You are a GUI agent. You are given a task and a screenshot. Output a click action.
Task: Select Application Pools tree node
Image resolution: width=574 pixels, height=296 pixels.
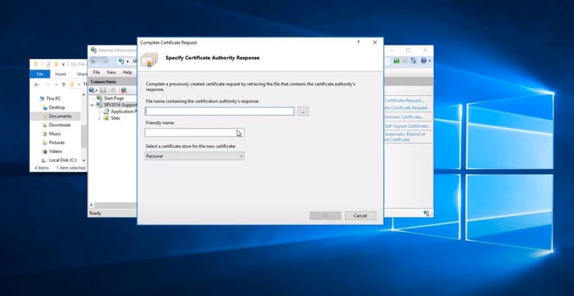click(123, 111)
